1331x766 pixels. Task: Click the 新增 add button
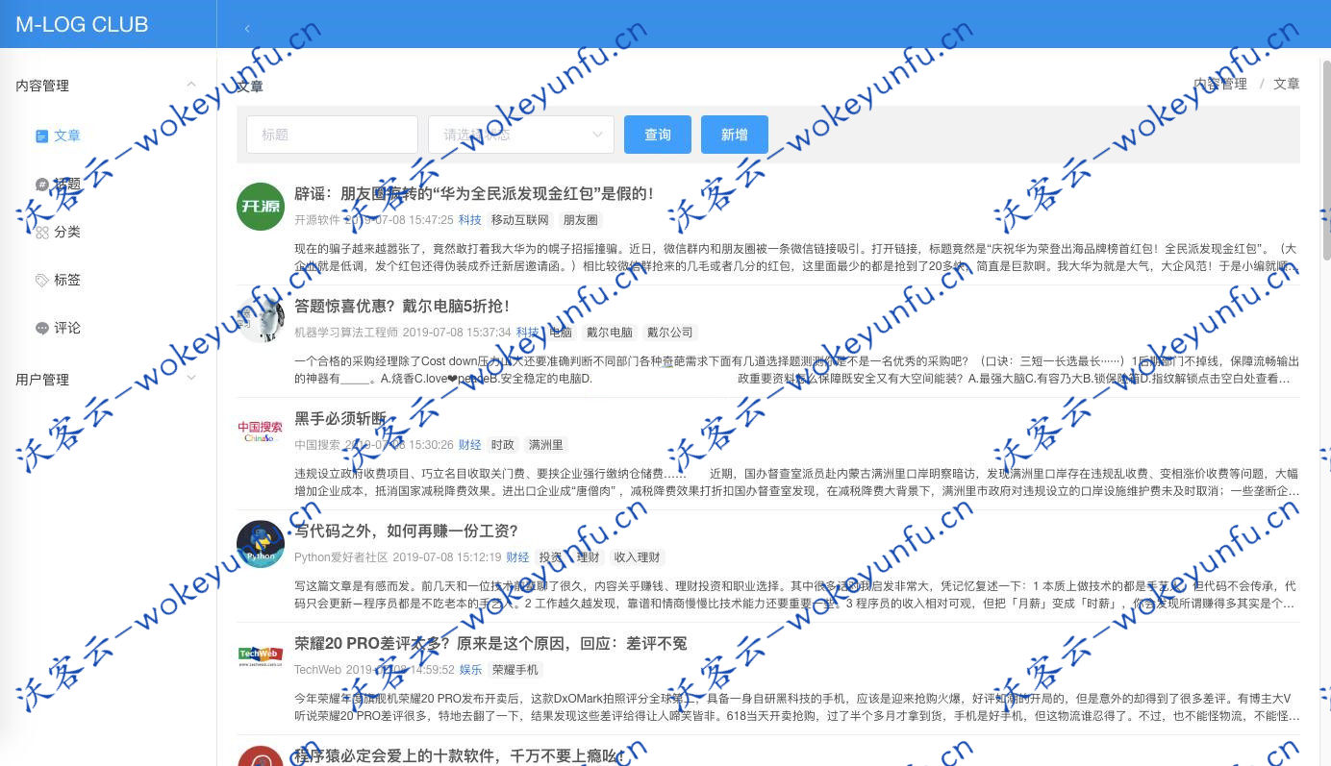coord(735,135)
